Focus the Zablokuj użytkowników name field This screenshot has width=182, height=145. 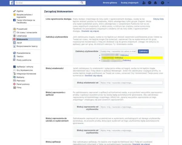(x=118, y=51)
